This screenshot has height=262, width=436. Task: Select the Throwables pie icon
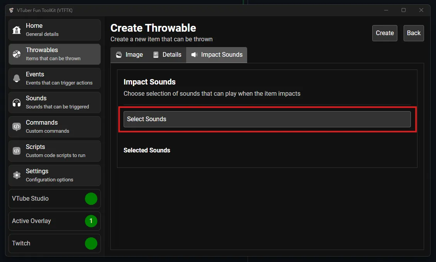17,54
